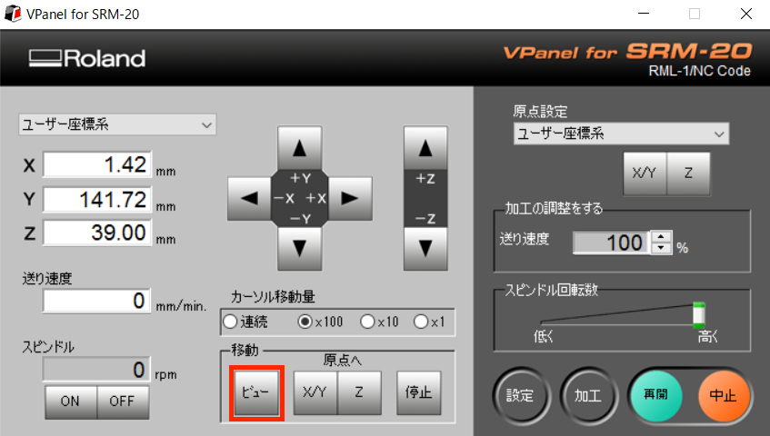Open the 原点設定 coordinate system dropdown
Viewport: 770px width, 436px height.
[621, 134]
